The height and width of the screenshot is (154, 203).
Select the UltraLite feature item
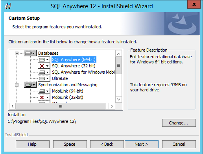(x=60, y=78)
